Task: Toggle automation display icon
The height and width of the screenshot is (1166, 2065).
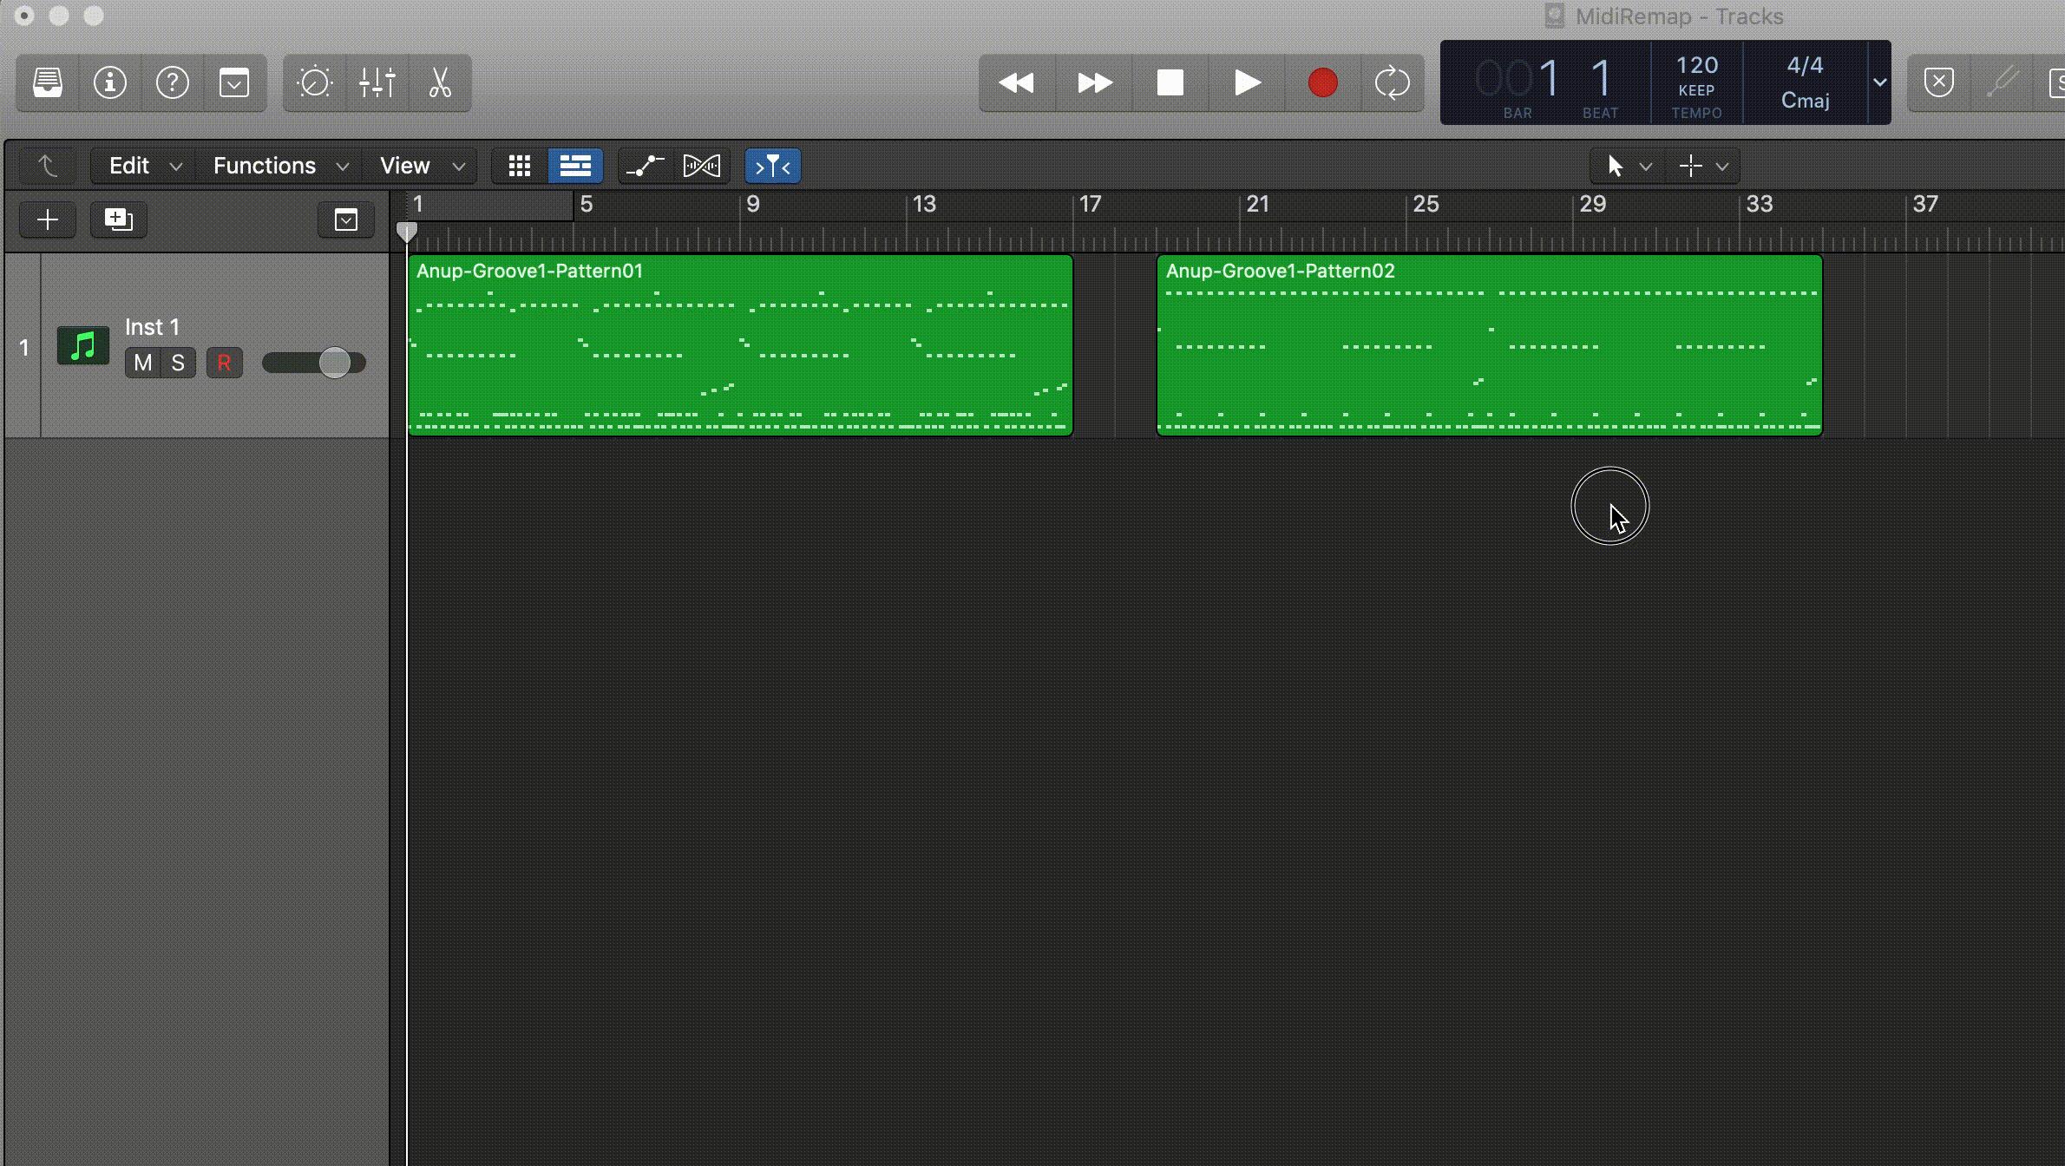Action: 645,166
